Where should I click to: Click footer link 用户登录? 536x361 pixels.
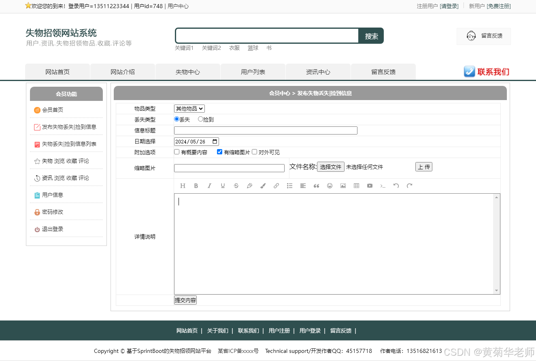coord(310,331)
